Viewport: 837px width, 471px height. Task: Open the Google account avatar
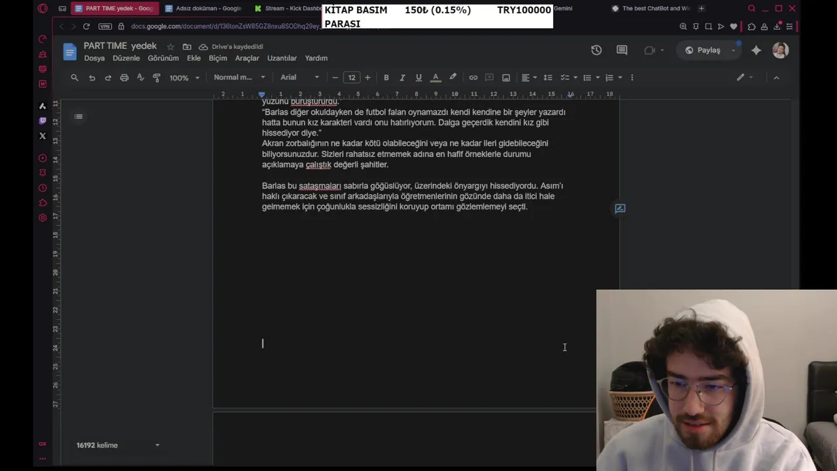[780, 50]
